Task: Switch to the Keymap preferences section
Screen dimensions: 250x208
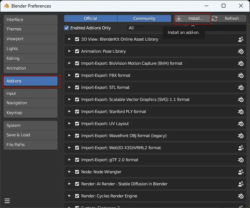Action: [31, 113]
